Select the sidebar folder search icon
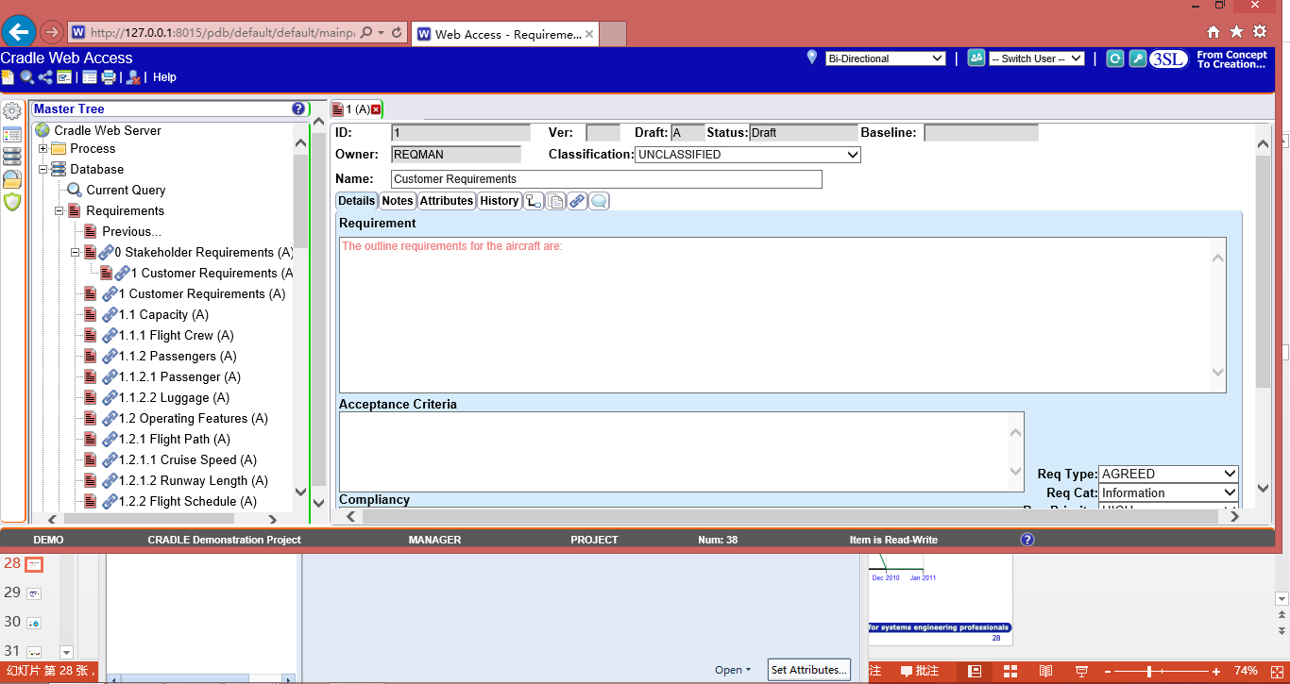Viewport: 1290px width, 684px height. 12,179
